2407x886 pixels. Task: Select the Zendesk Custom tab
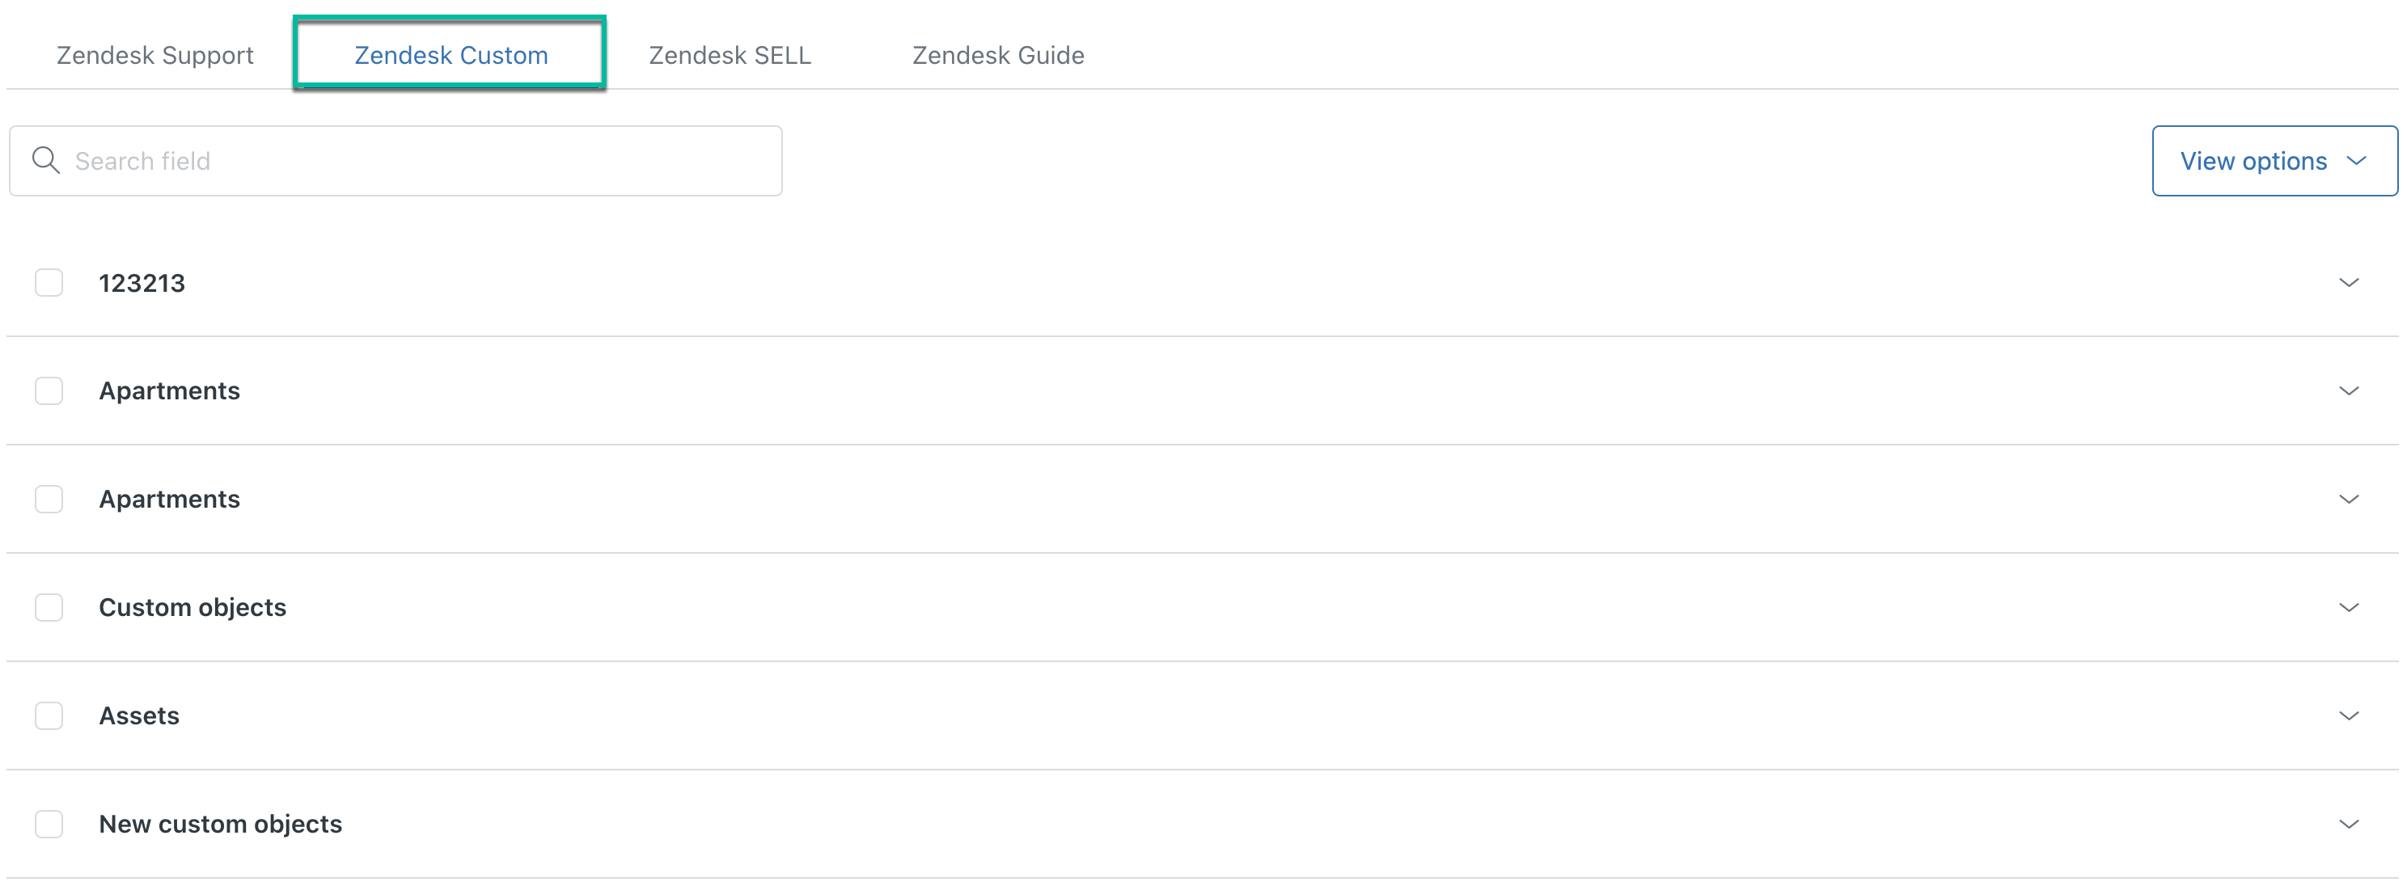pyautogui.click(x=451, y=54)
